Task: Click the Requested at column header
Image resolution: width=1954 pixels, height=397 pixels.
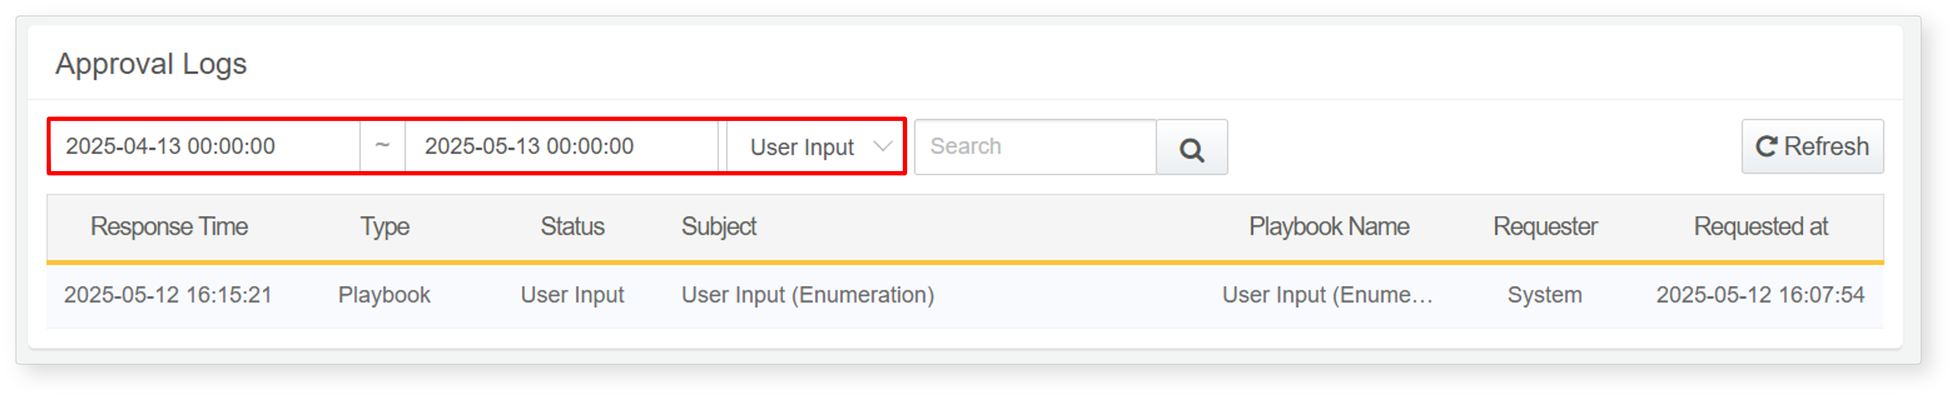Action: [1761, 226]
